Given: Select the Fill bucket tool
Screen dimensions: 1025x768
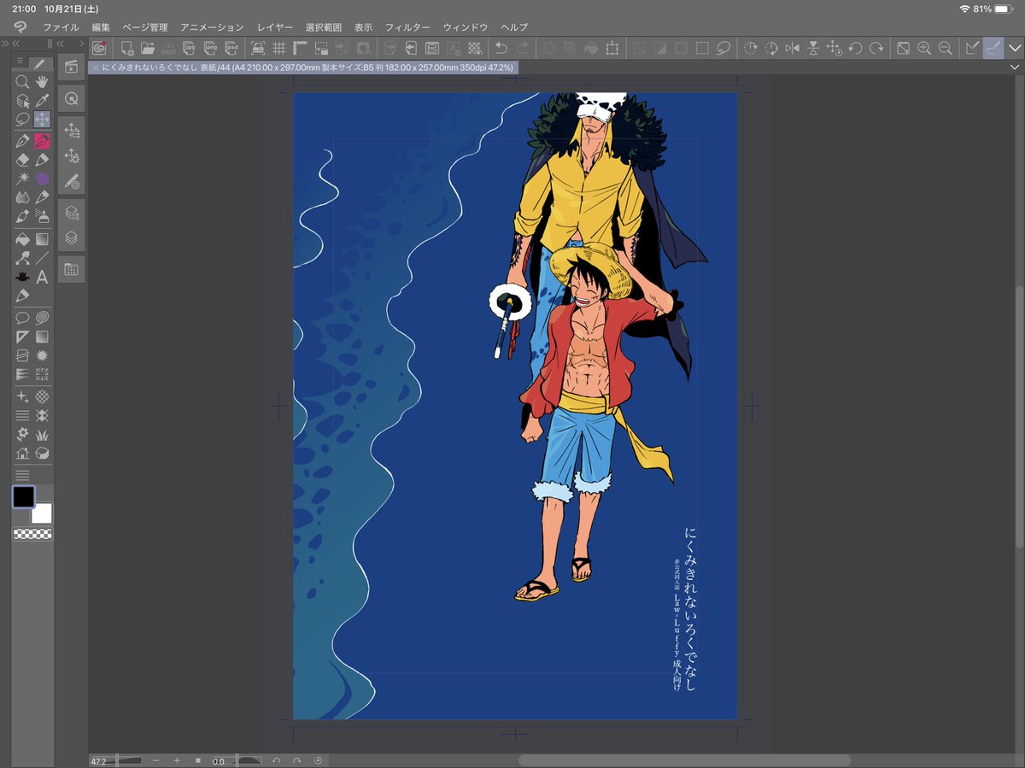Looking at the screenshot, I should [x=22, y=240].
